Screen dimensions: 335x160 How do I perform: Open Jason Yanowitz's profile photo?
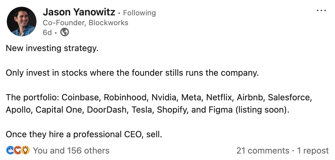22,22
